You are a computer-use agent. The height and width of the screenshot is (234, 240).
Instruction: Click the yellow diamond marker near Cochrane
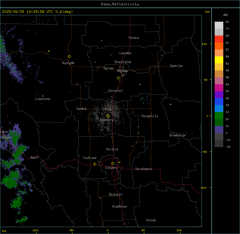point(95,164)
